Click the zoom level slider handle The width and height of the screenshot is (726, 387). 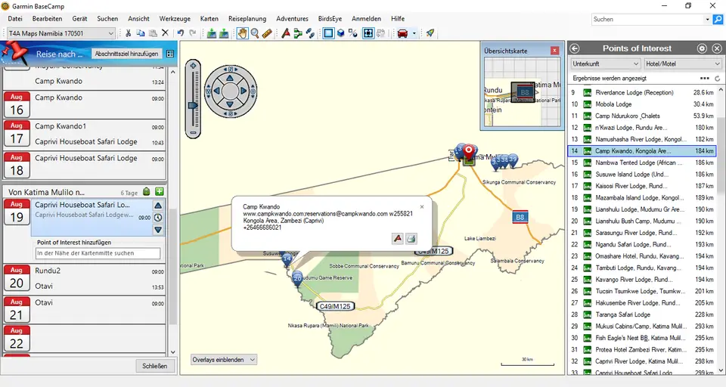pos(193,106)
